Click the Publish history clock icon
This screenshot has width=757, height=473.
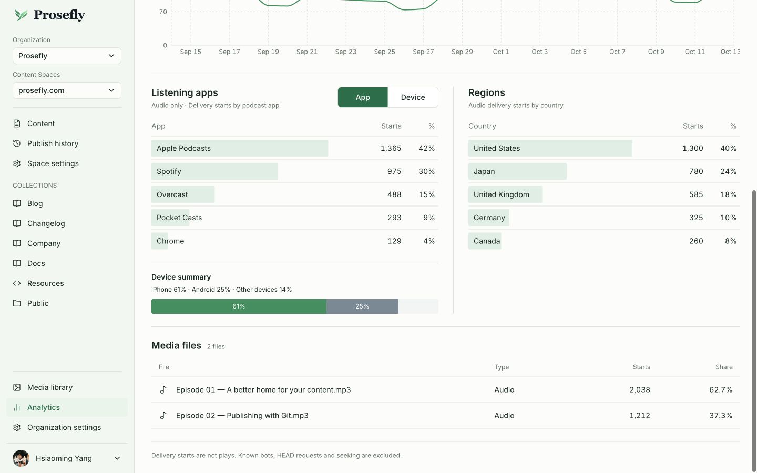pos(17,143)
